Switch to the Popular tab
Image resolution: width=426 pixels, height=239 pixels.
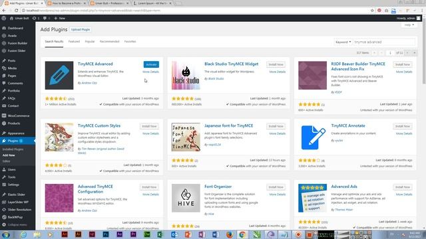(x=90, y=41)
